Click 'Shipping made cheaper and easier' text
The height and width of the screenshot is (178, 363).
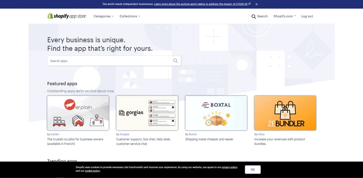pyautogui.click(x=209, y=139)
